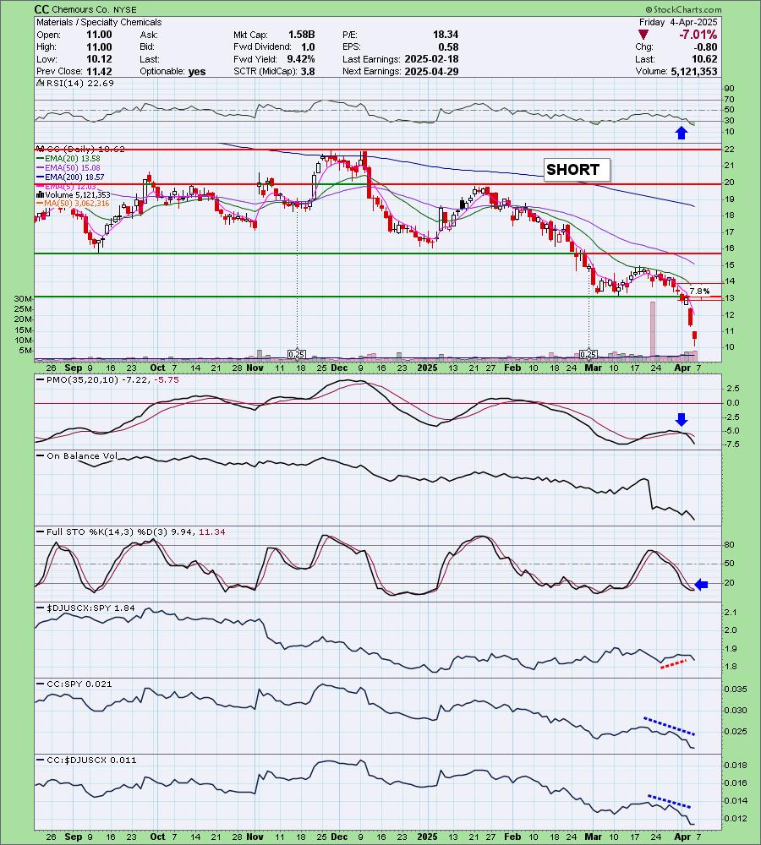Screen dimensions: 761x845
Task: Click the RSI(14) 22.69 indicator label
Action: coord(80,83)
